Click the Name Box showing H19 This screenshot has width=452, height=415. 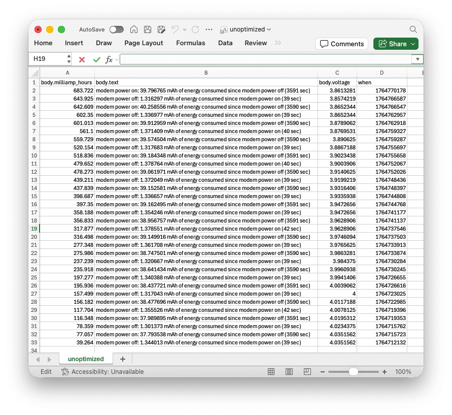pyautogui.click(x=48, y=59)
